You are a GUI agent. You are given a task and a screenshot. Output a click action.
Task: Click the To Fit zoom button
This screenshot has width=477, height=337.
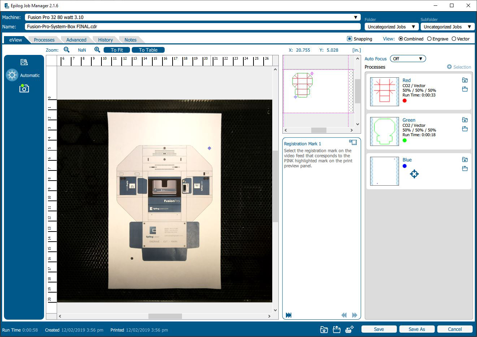[117, 50]
